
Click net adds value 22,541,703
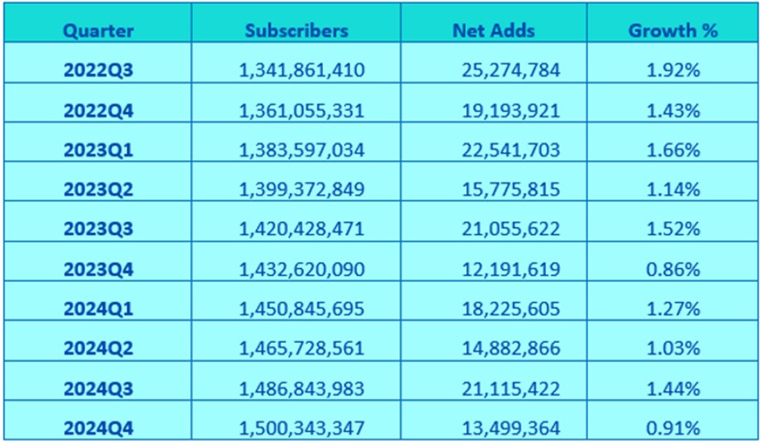(x=511, y=150)
